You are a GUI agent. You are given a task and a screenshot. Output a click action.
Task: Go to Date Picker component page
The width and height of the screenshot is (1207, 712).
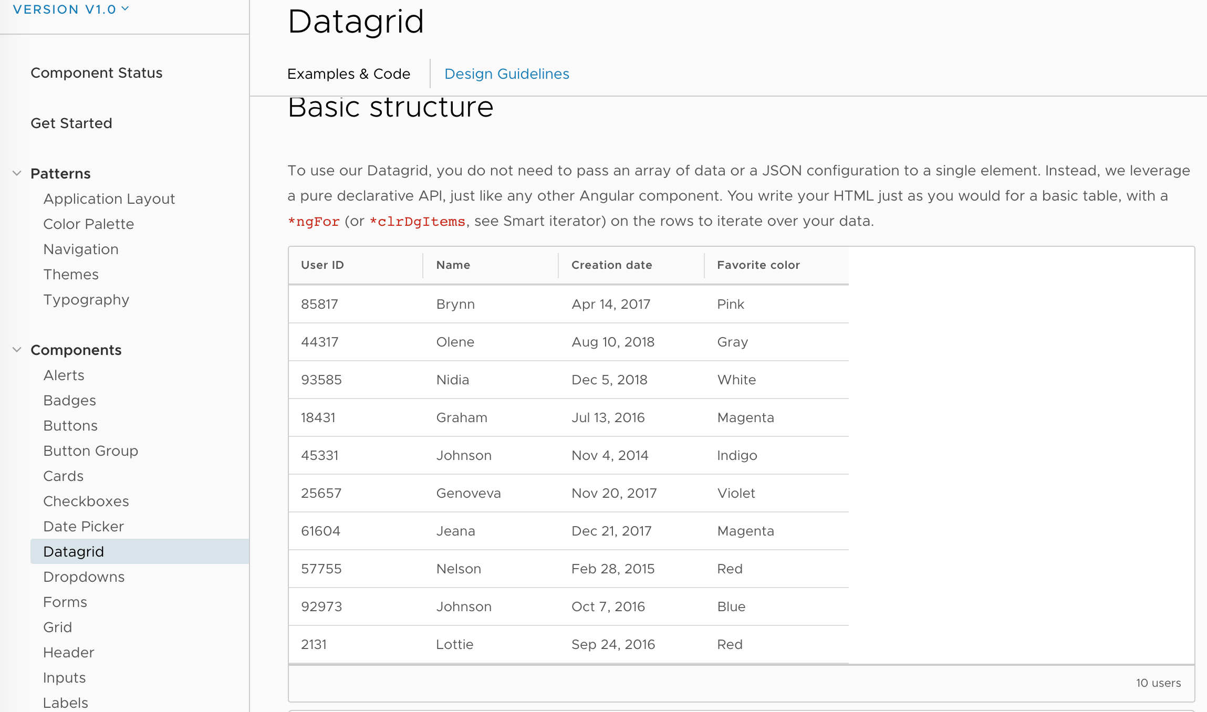pos(84,527)
